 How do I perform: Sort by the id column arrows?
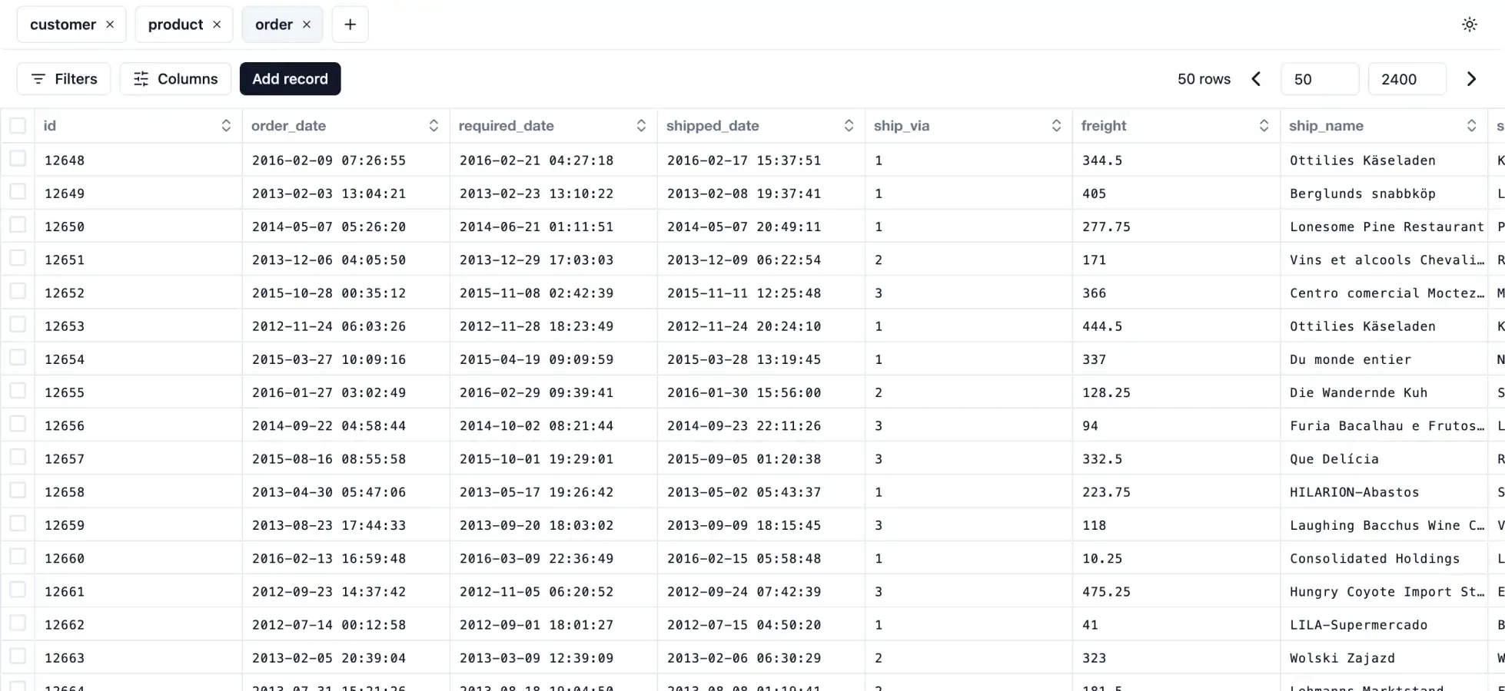[x=226, y=126]
